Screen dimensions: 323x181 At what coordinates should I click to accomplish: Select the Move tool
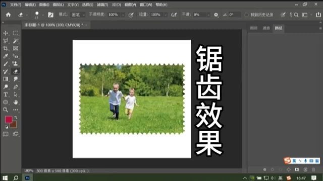[x=6, y=33]
